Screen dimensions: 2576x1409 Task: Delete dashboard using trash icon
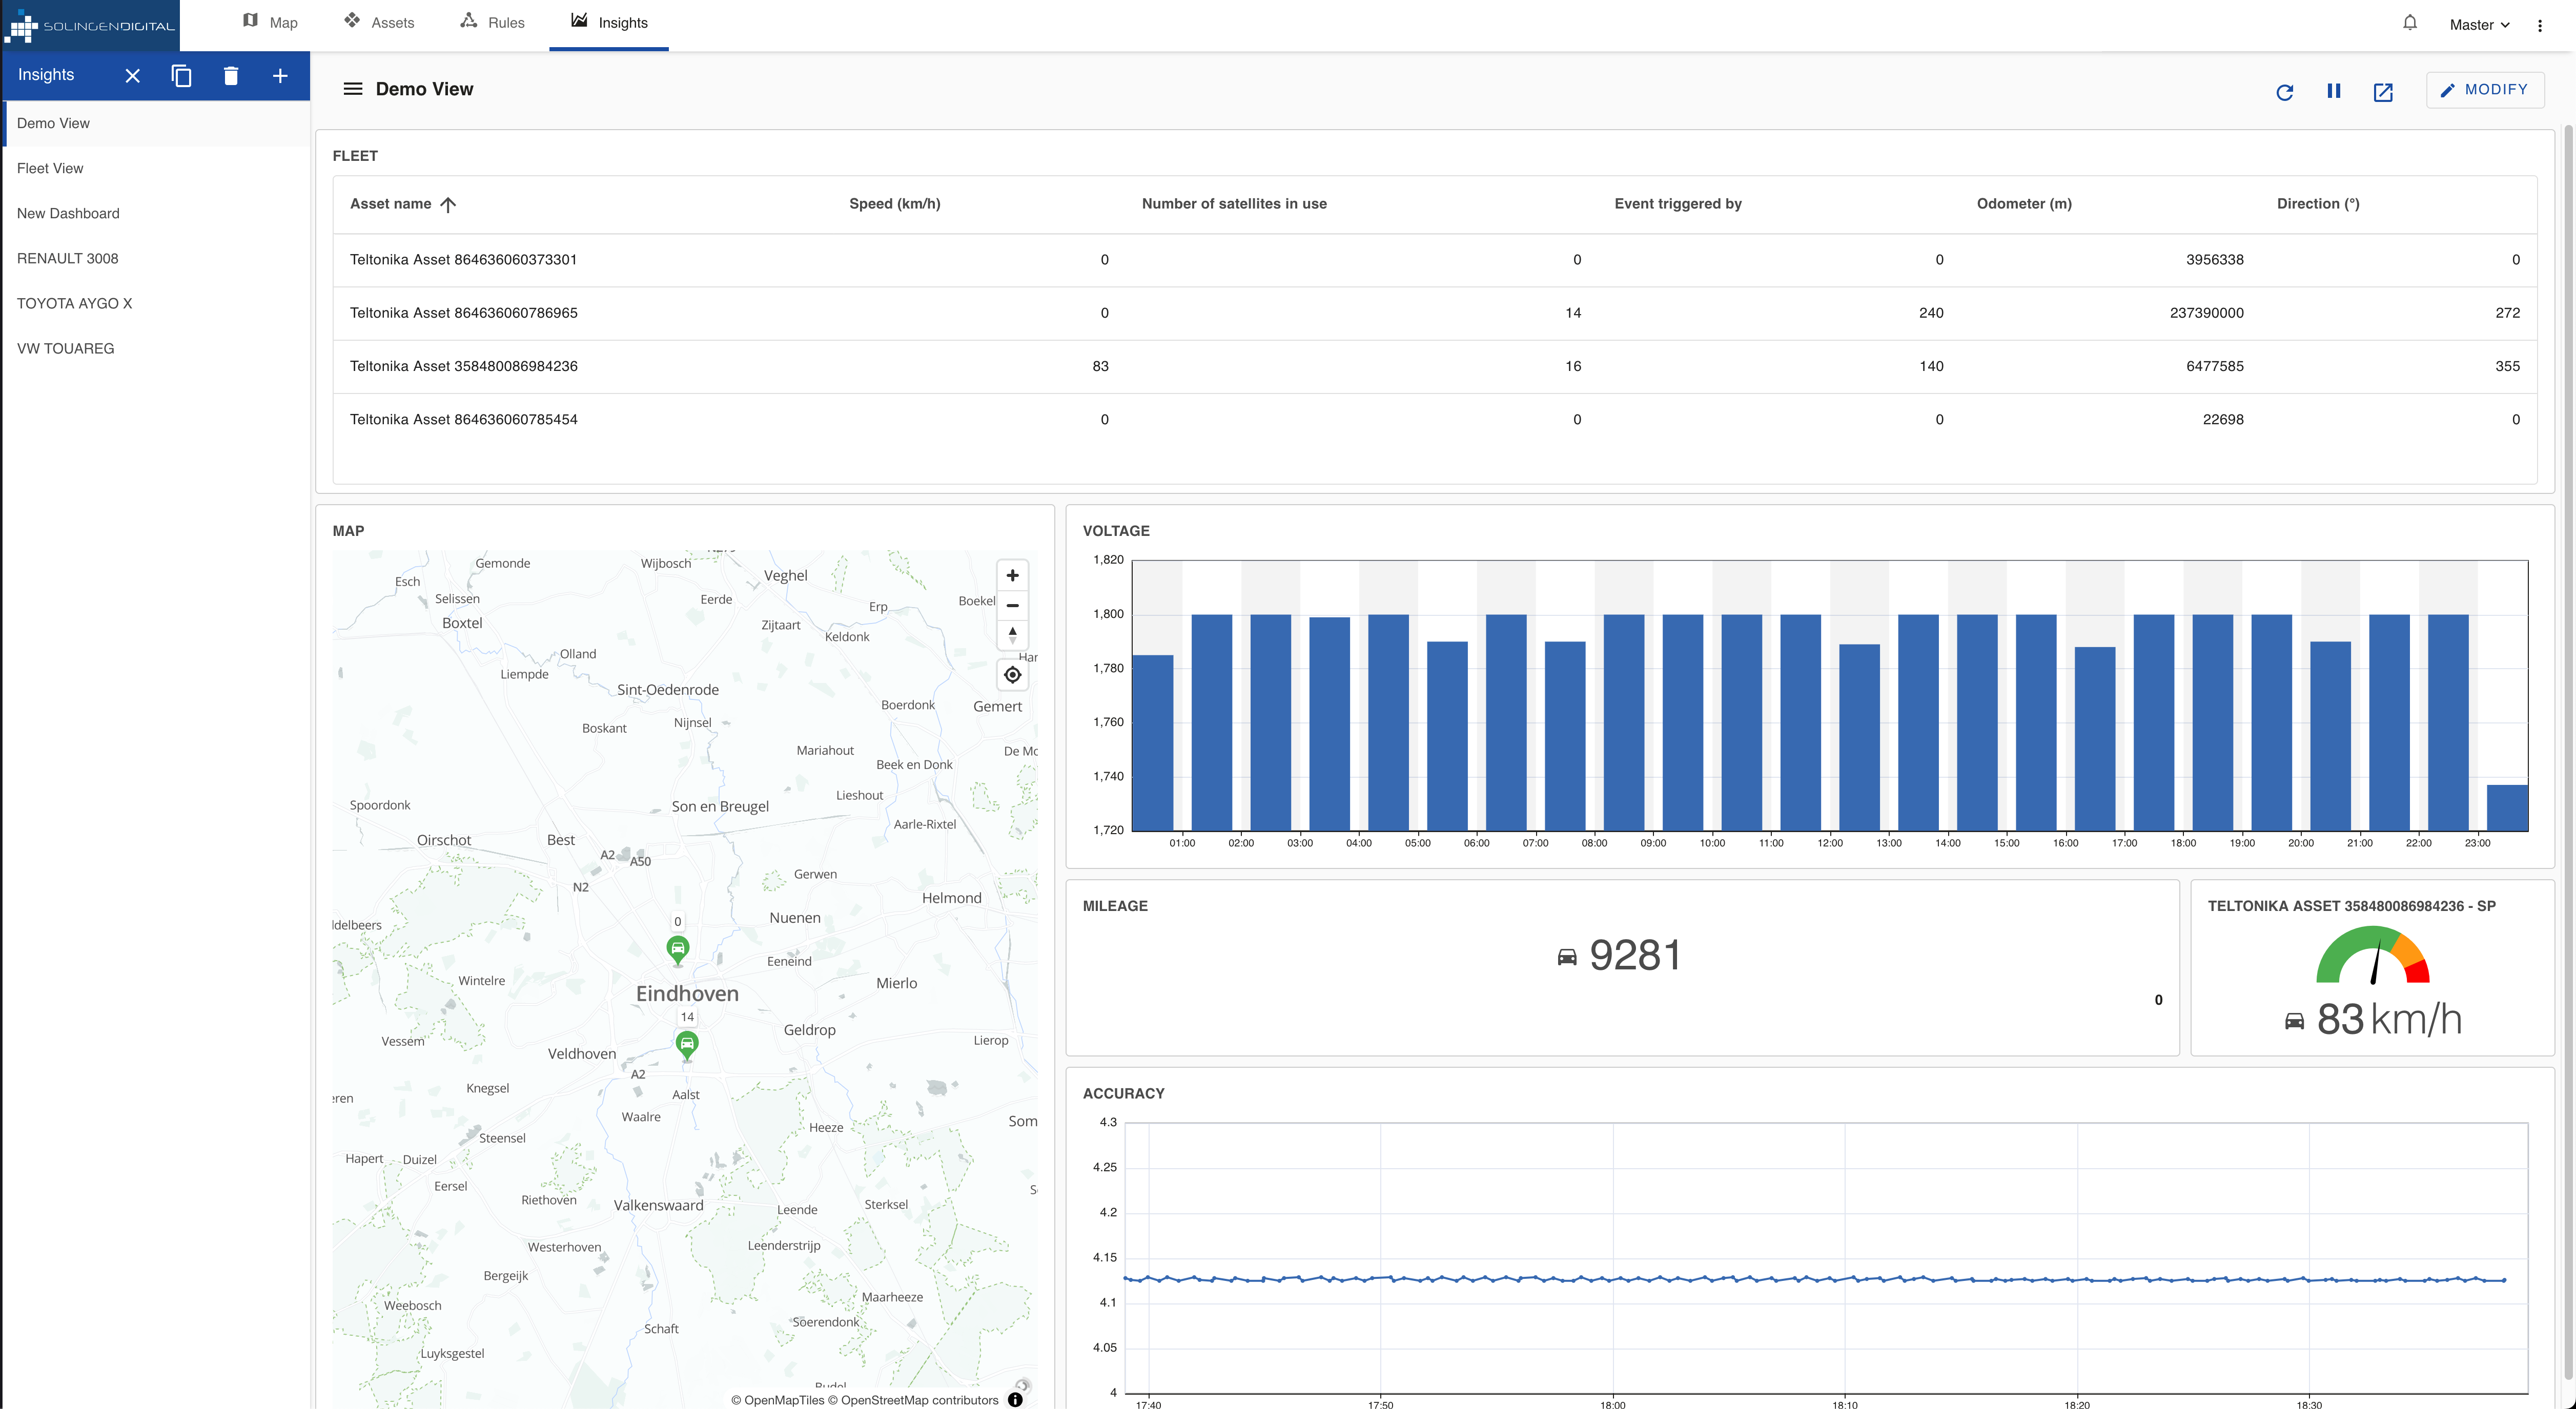231,76
